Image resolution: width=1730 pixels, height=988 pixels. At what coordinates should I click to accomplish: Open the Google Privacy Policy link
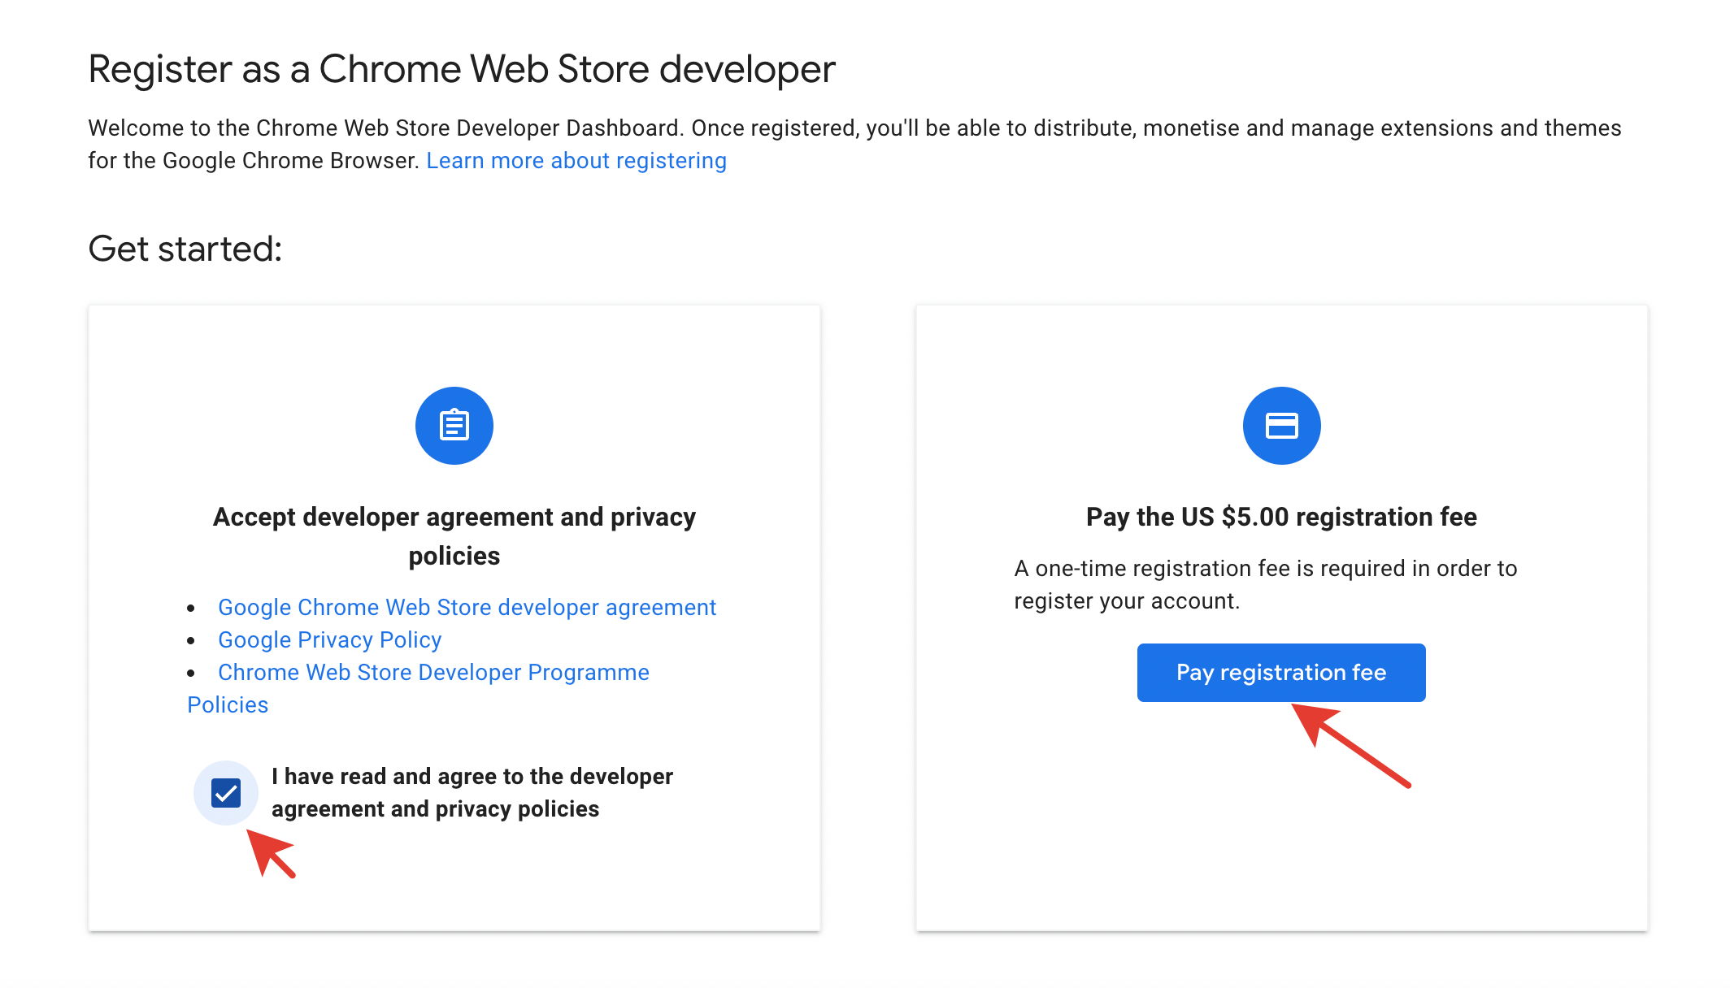329,640
